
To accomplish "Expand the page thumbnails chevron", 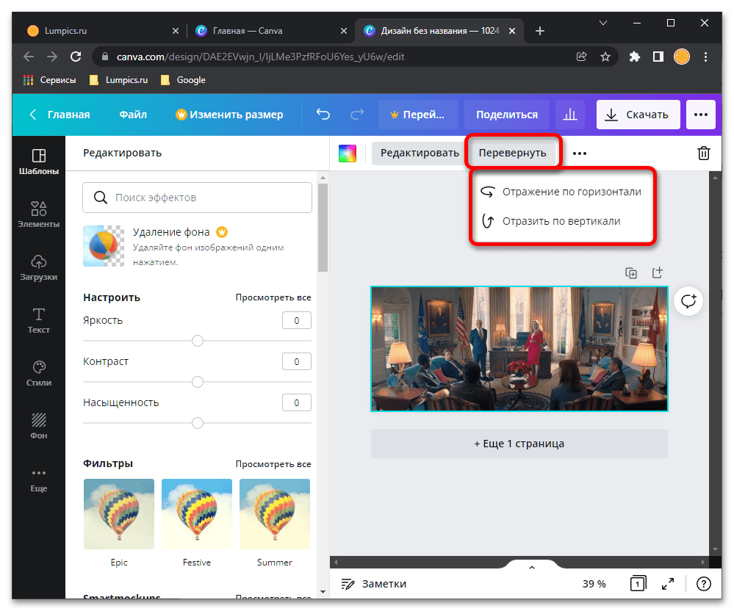I will (531, 568).
